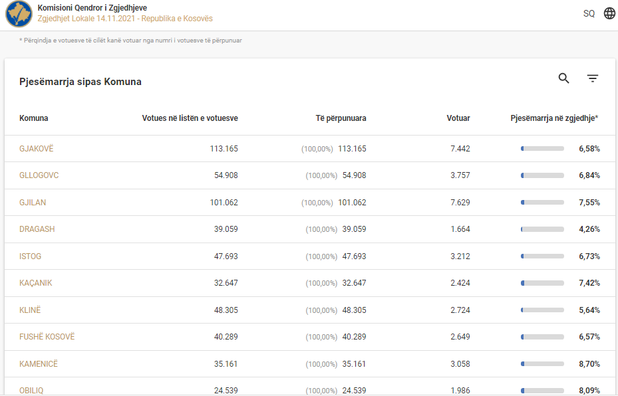This screenshot has width=618, height=396.
Task: Open the KAÇANIK municipality link
Action: click(x=35, y=283)
